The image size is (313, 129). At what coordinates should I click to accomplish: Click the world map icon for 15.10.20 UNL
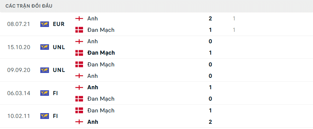click(x=44, y=47)
